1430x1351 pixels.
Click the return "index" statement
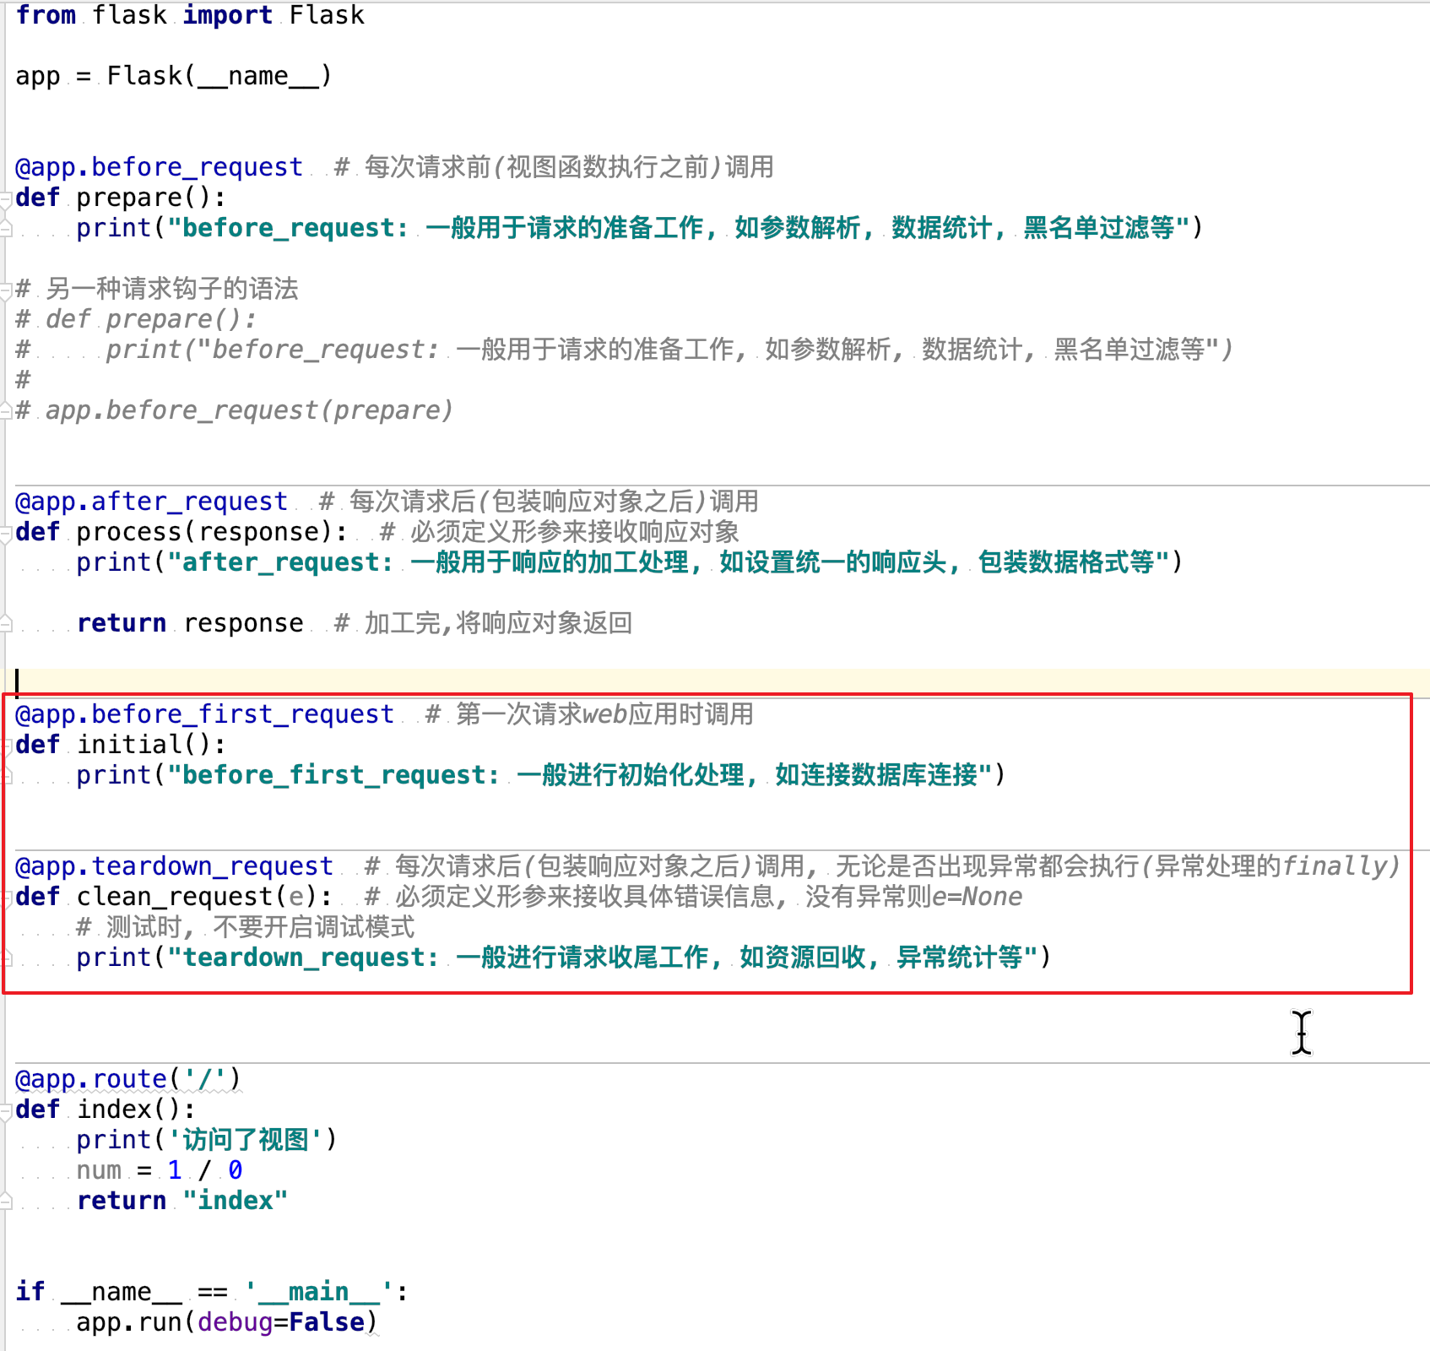[x=182, y=1201]
